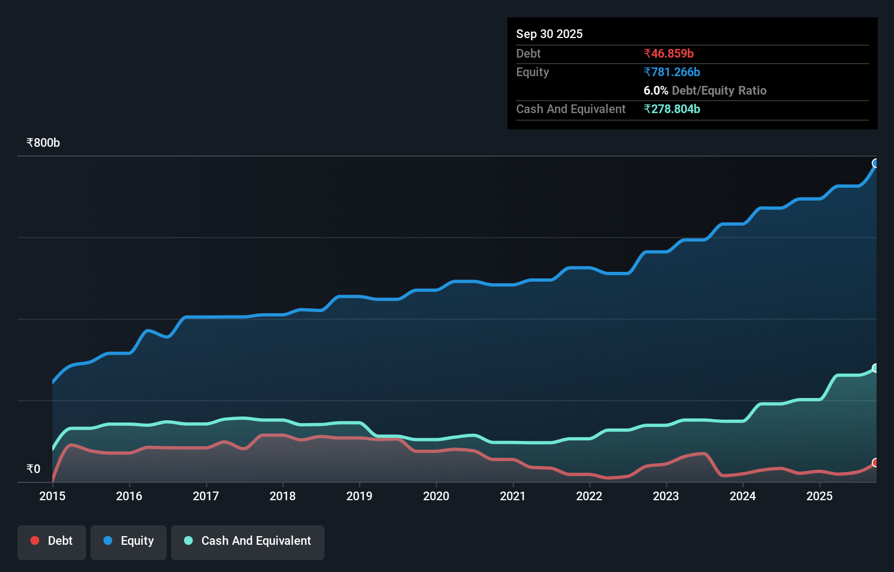Expand the Debt/Equity Ratio row details

click(705, 90)
